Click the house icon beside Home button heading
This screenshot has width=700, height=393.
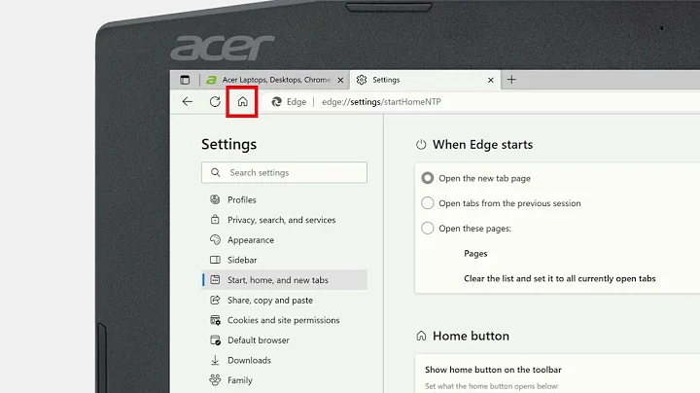click(x=421, y=336)
